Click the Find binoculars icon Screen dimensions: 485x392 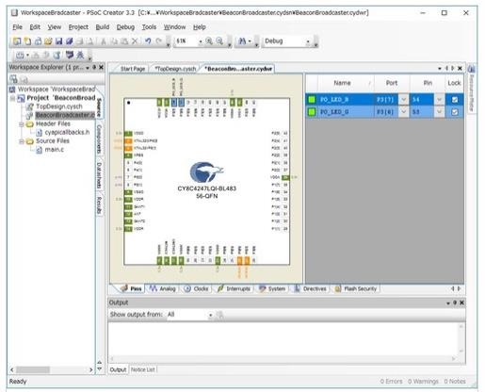click(x=242, y=41)
